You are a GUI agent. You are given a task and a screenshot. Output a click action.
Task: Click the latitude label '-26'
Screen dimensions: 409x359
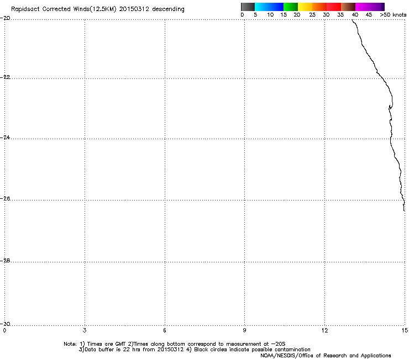point(5,199)
